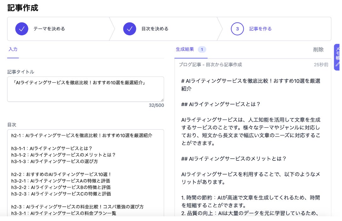Click the 32/500 character counter
342x221 pixels.
(157, 105)
